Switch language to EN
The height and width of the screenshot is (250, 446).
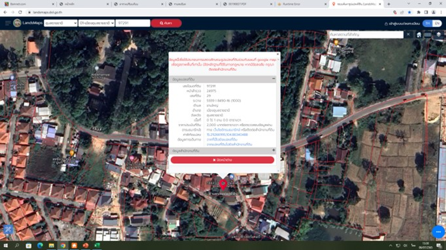tap(436, 23)
